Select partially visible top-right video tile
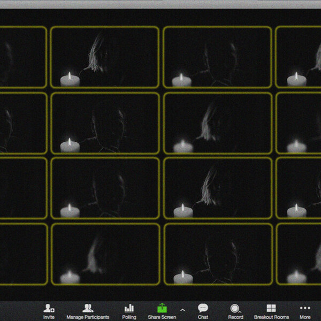321x321 pixels. click(299, 57)
